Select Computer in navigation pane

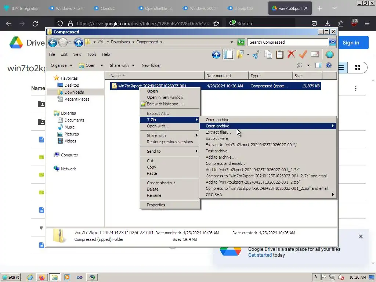coord(69,155)
